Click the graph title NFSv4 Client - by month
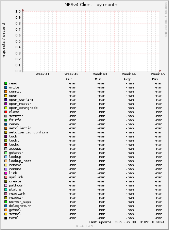Screen dimensions: 169x230 tap(91, 5)
